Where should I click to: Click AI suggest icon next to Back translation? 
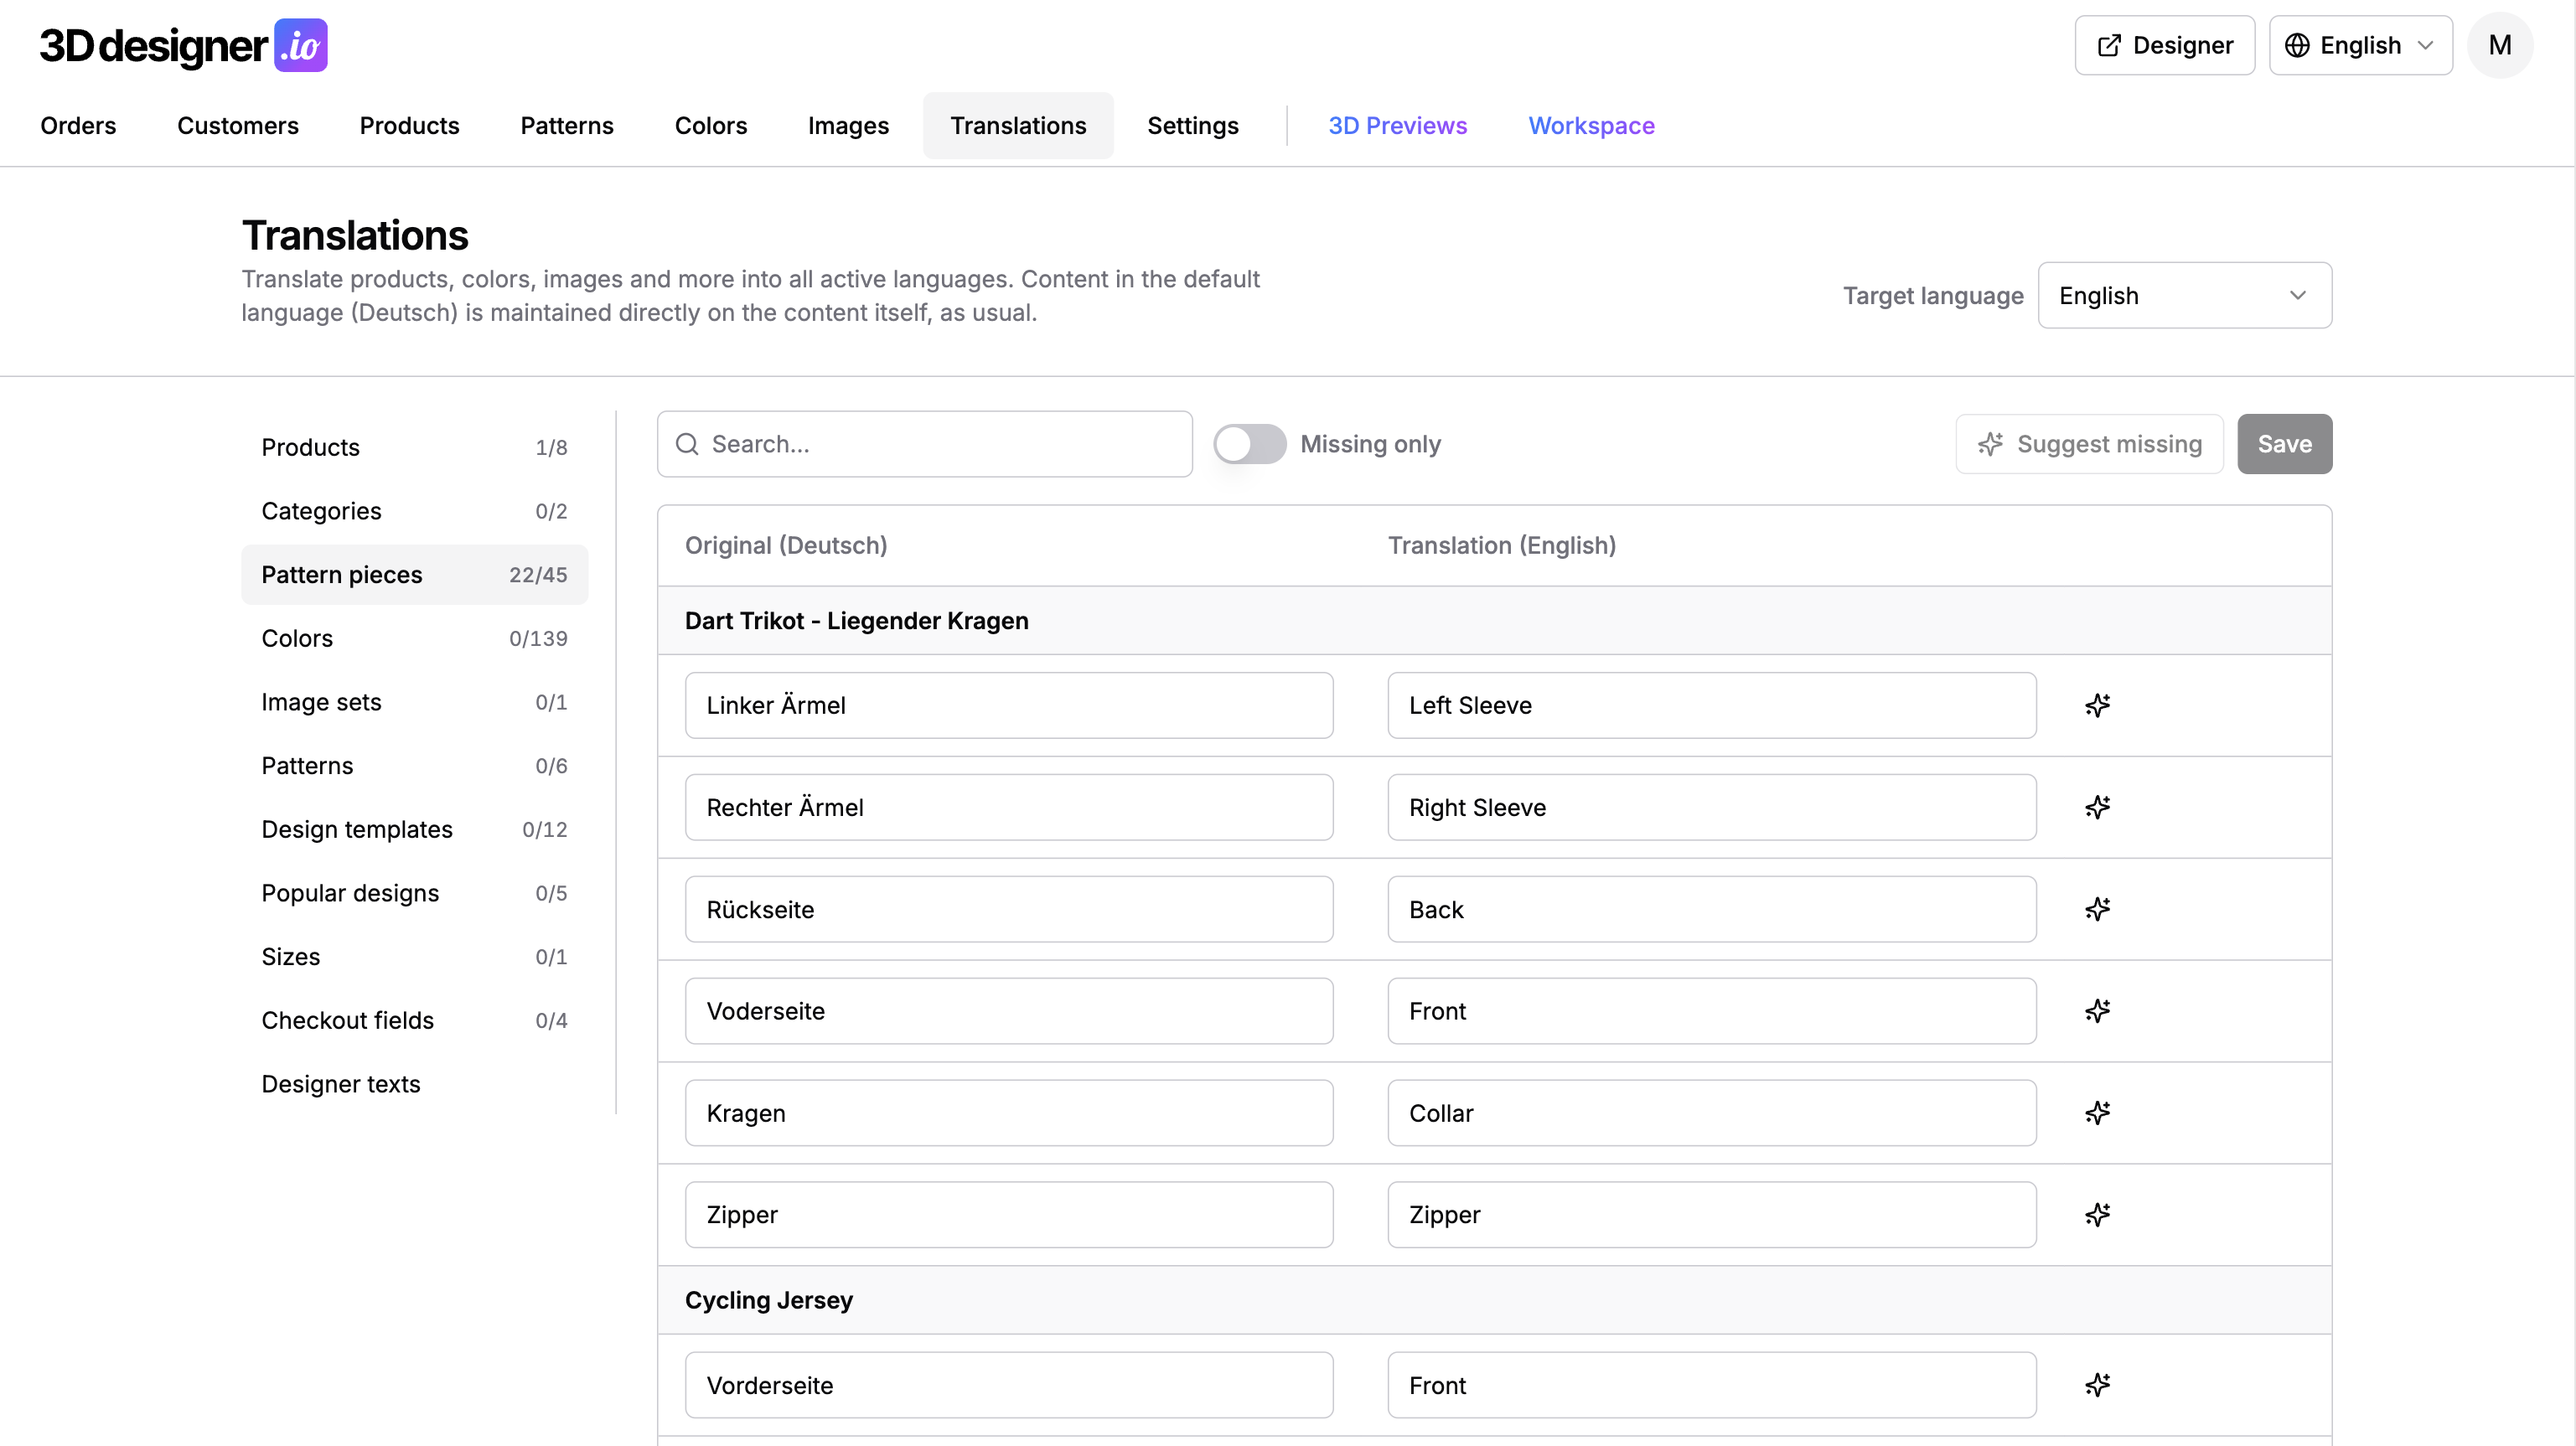pos(2097,909)
